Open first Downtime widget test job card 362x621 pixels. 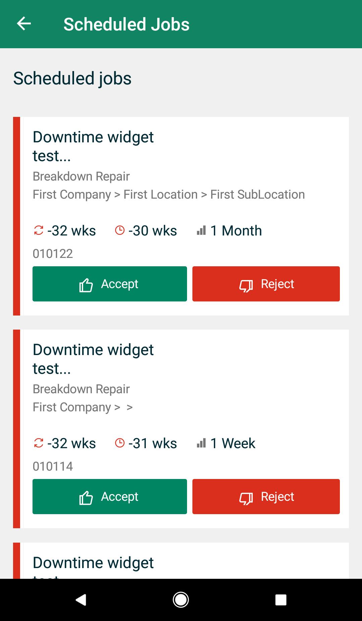[x=181, y=216]
